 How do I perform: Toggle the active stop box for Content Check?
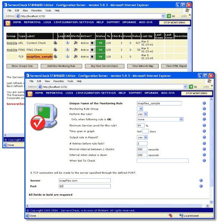pos(92,43)
